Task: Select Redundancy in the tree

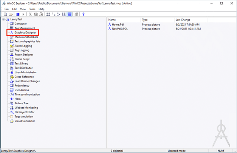Action: (22, 85)
